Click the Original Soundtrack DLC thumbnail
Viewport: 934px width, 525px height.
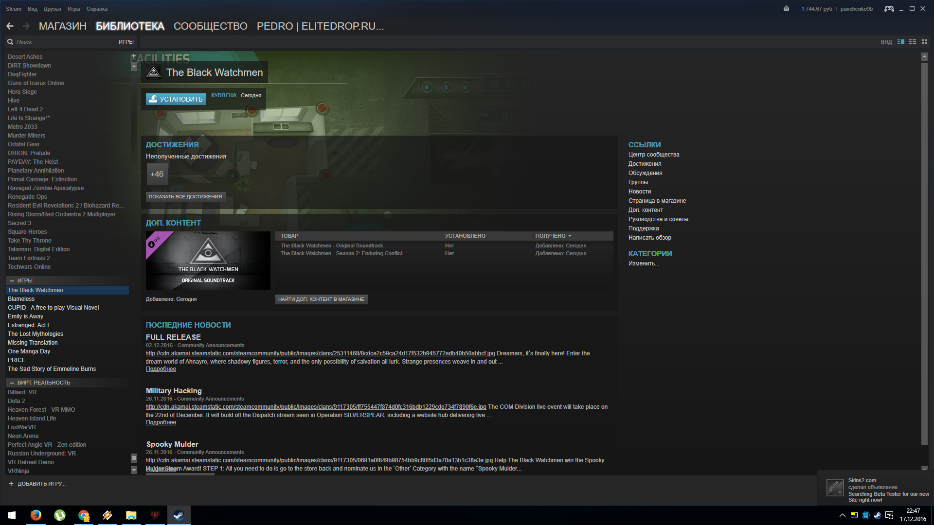pos(208,261)
